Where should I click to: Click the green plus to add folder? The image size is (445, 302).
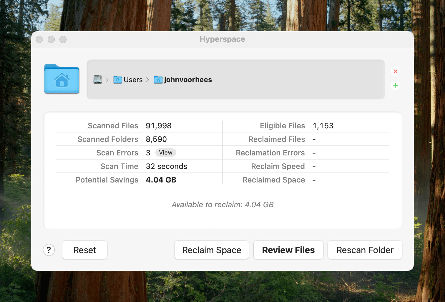[x=396, y=85]
